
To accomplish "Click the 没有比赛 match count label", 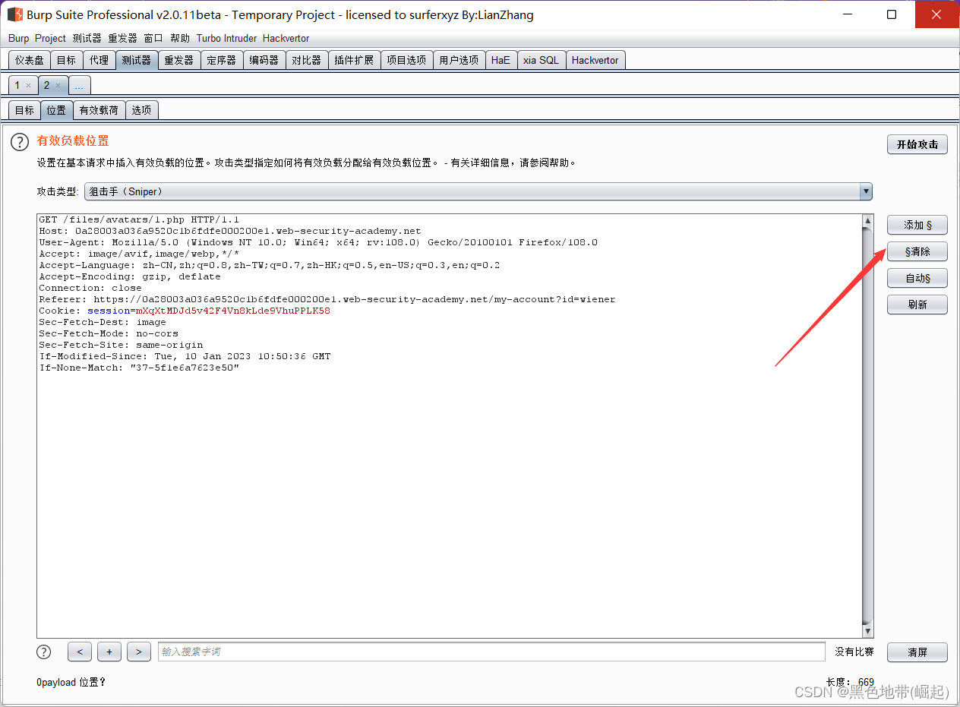I will pos(854,652).
